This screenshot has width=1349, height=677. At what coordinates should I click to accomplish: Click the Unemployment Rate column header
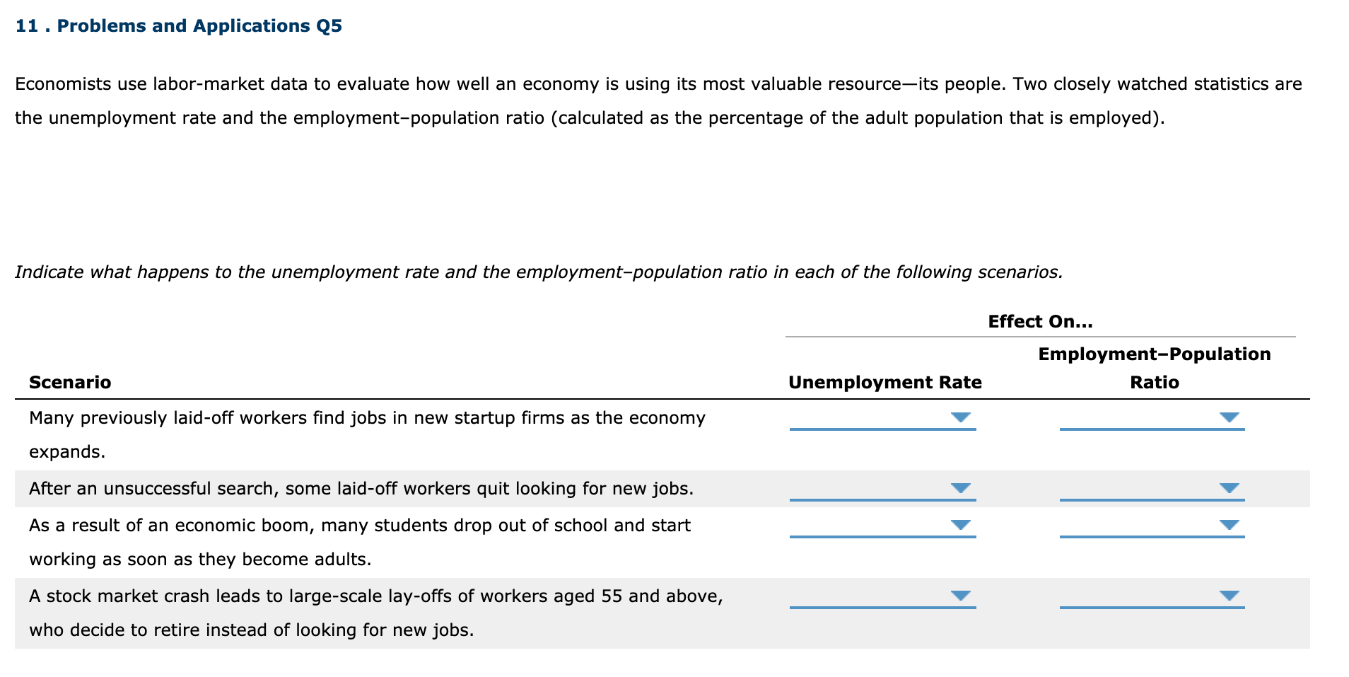click(884, 382)
